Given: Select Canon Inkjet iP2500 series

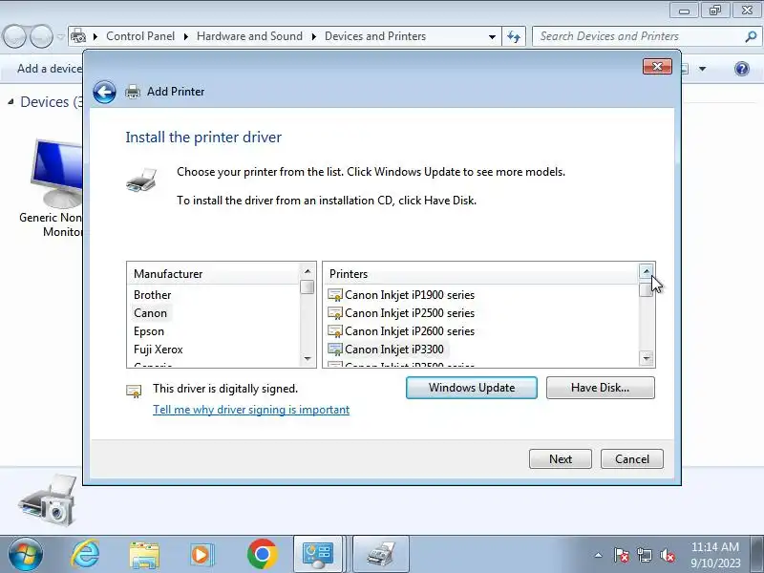Looking at the screenshot, I should [410, 313].
